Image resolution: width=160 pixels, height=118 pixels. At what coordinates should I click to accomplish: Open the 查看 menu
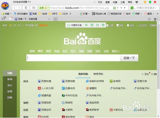click(x=108, y=2)
